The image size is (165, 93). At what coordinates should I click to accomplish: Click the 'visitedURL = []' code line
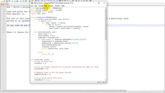[x=41, y=69]
